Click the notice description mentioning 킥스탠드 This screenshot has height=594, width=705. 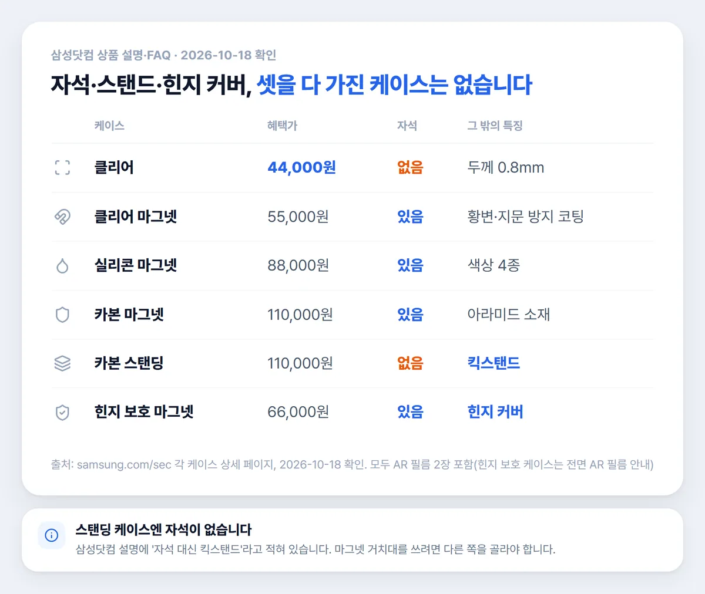click(315, 550)
